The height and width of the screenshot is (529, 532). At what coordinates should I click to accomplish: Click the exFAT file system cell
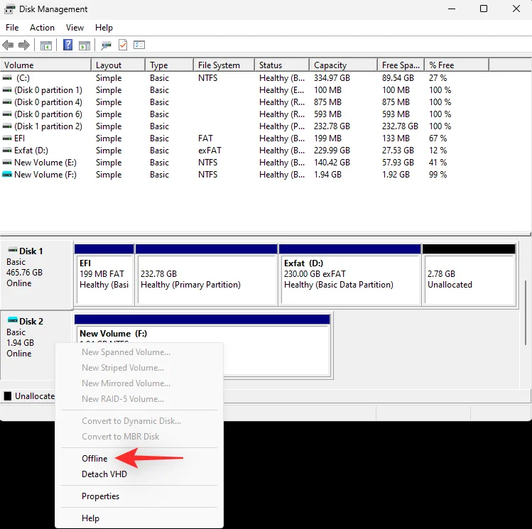(x=210, y=151)
